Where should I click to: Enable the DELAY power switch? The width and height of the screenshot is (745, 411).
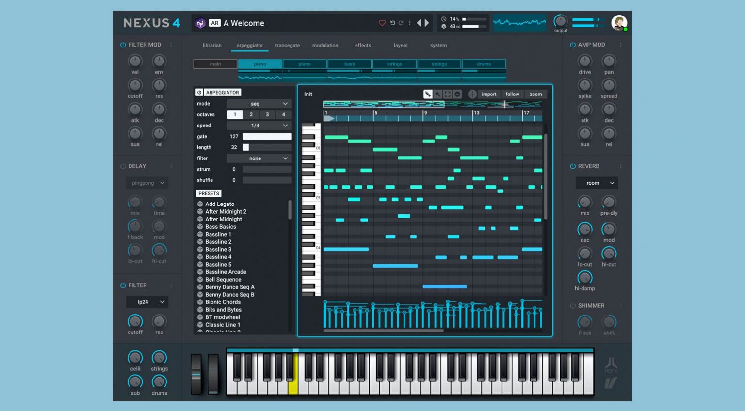(123, 166)
